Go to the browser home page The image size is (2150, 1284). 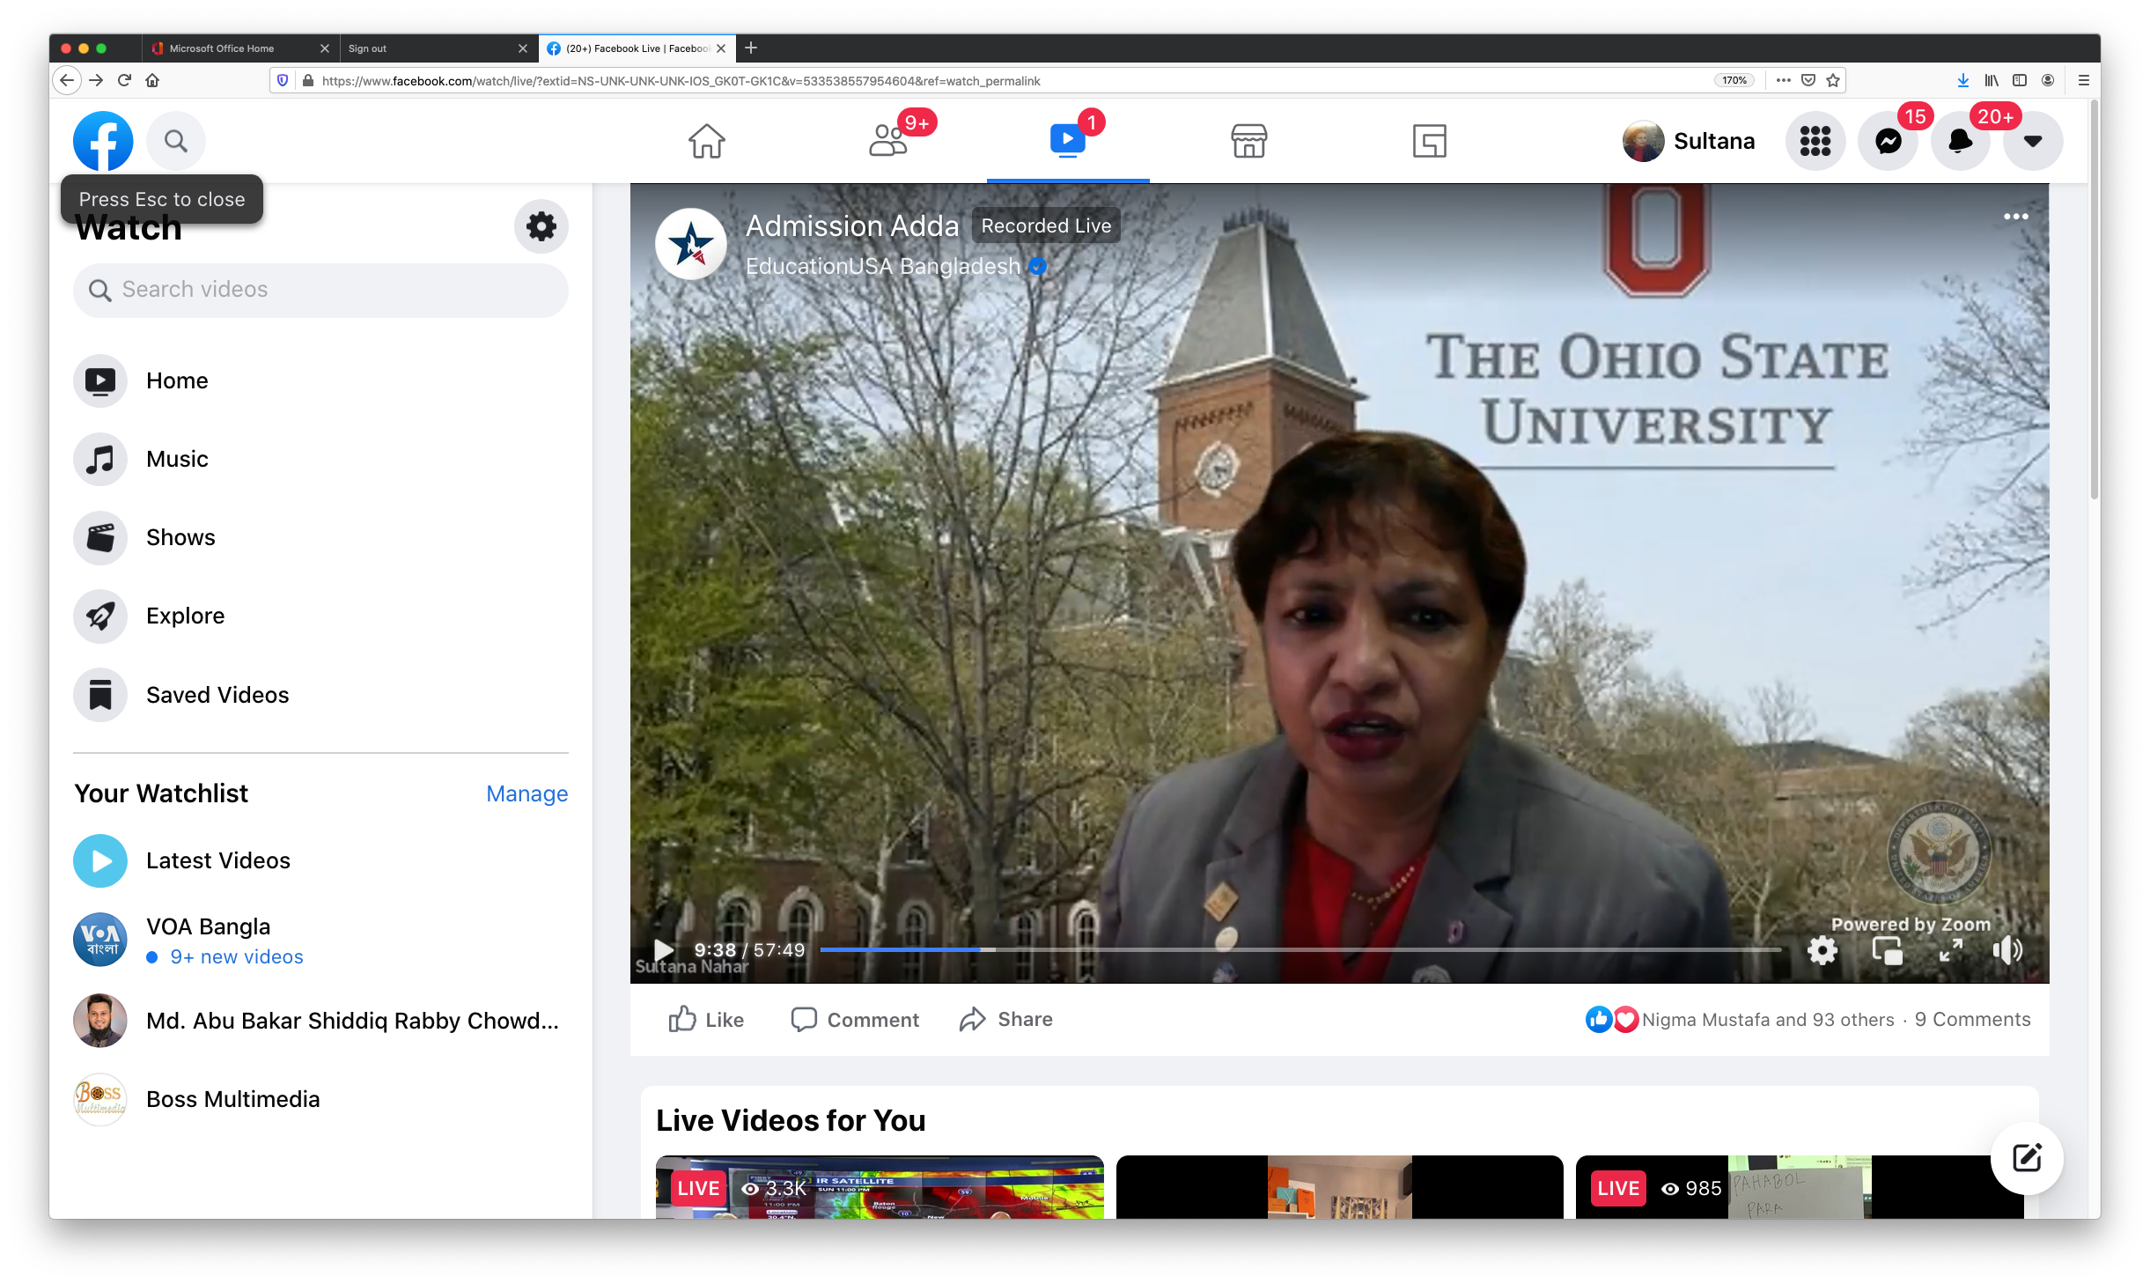(x=152, y=80)
